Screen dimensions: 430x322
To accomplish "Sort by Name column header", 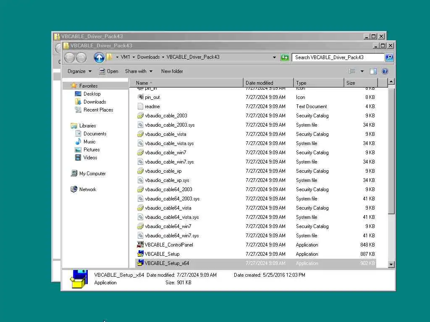I will point(186,83).
